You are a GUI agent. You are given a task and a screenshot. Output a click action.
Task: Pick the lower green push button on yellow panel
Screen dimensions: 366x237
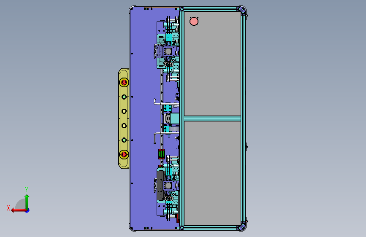[124, 140]
